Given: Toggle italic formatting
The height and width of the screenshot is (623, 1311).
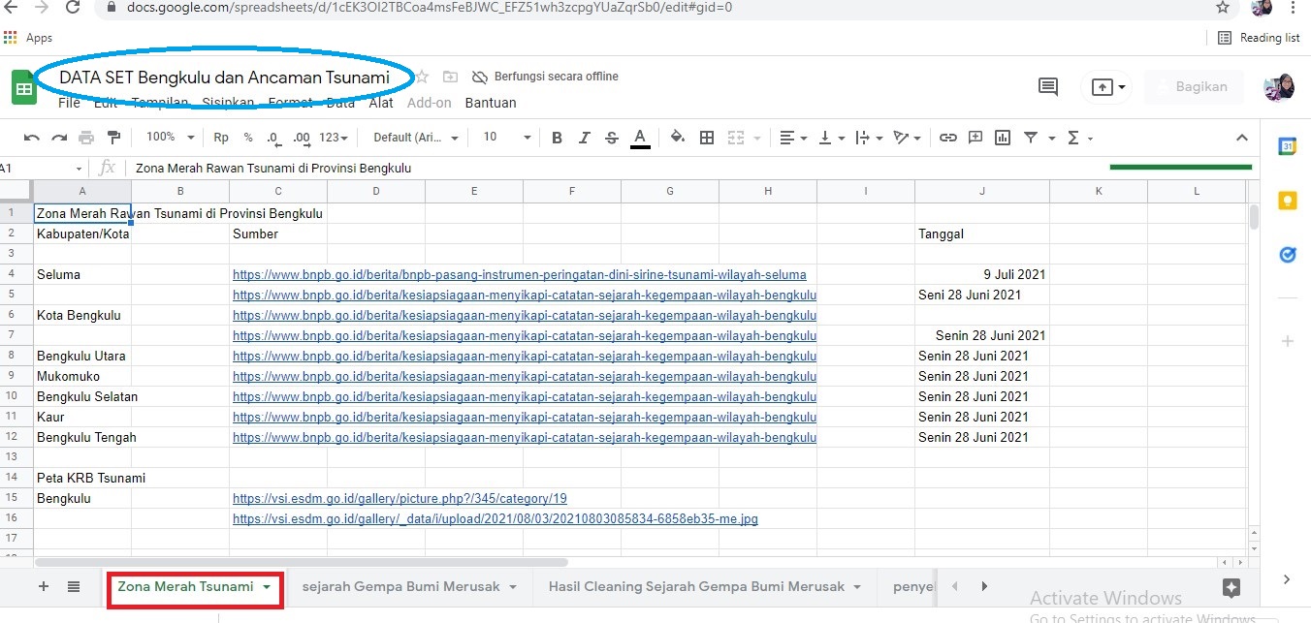Looking at the screenshot, I should [584, 138].
